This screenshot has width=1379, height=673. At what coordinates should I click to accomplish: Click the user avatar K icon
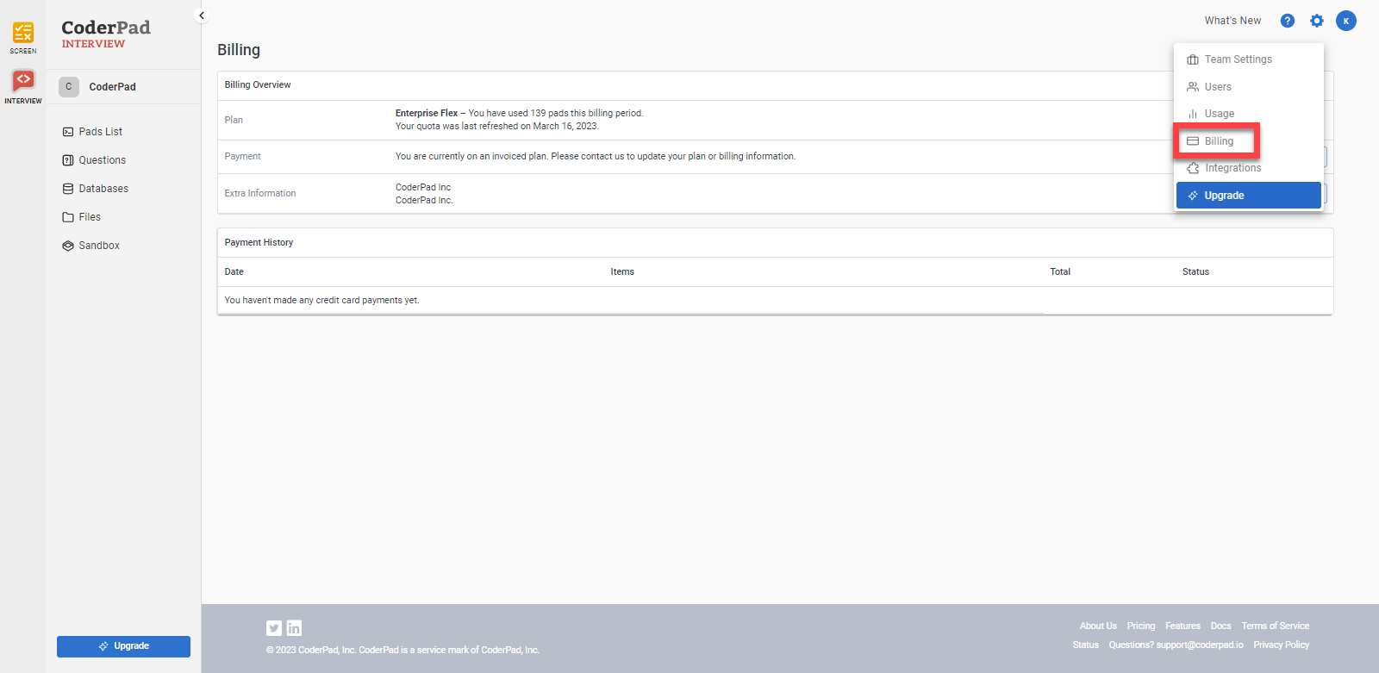[1345, 21]
